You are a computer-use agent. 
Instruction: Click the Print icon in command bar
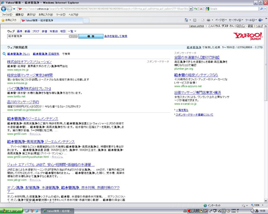click(x=209, y=20)
